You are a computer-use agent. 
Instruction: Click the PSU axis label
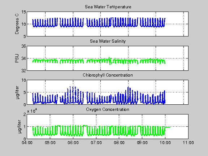(17, 58)
